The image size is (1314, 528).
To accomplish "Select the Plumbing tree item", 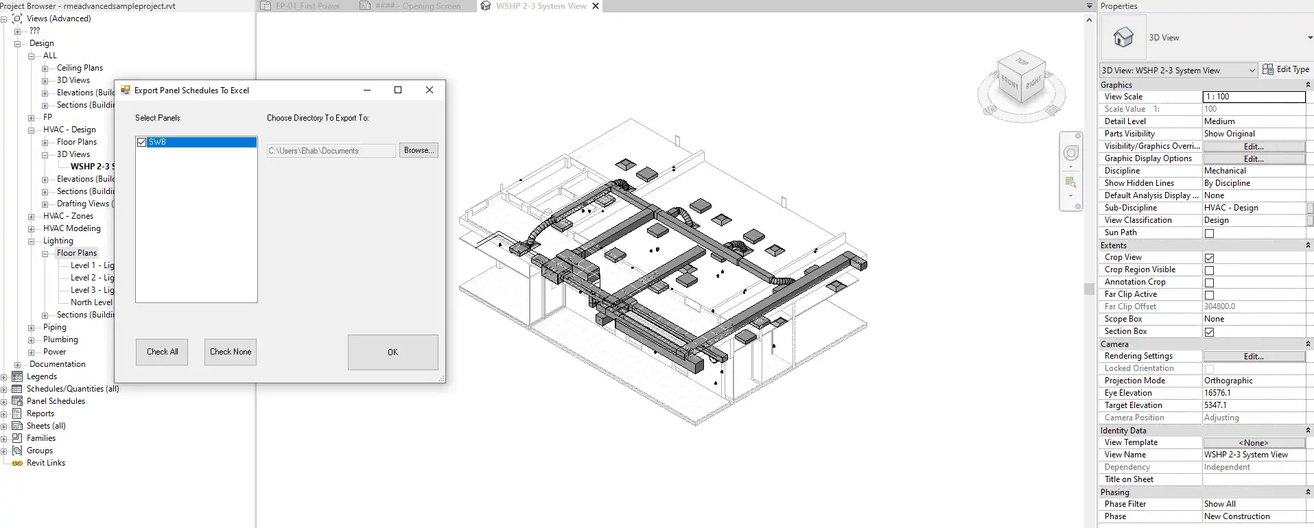I will (60, 339).
